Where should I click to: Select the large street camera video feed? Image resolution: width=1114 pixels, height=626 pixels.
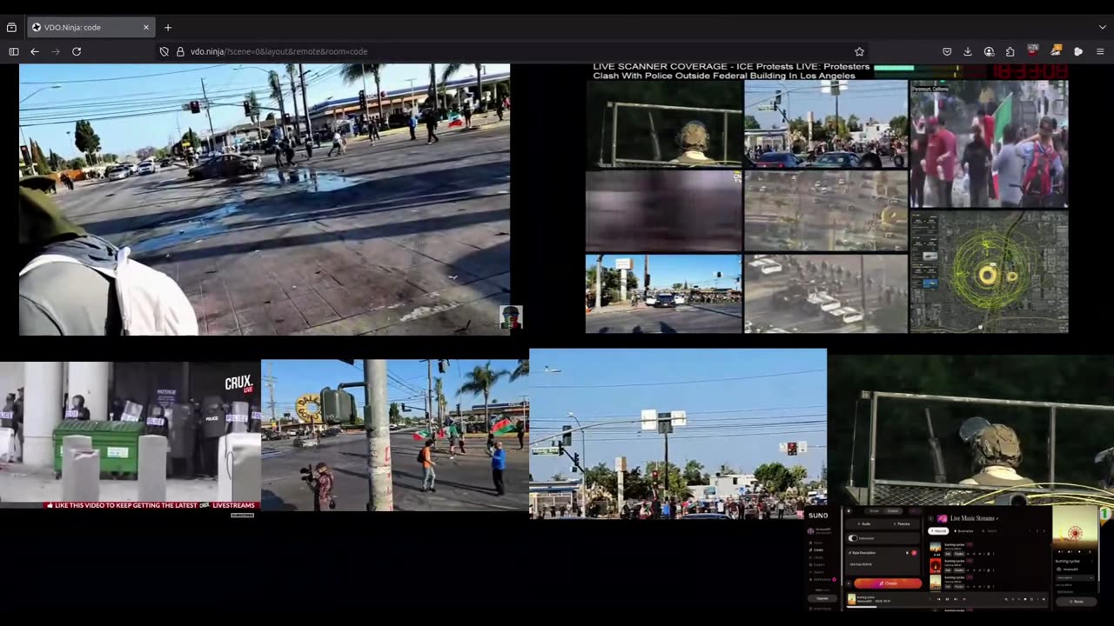265,199
